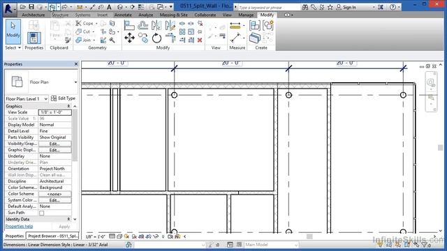Click the Undo icon in quick access toolbar
Image resolution: width=447 pixels, height=251 pixels.
(52, 7)
